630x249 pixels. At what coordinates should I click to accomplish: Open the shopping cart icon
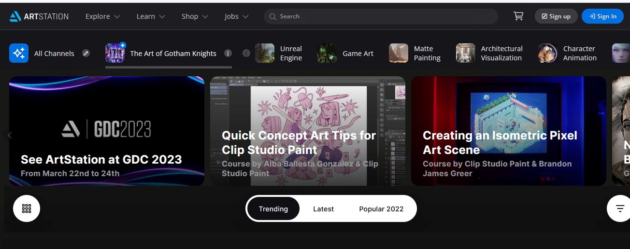tap(518, 16)
